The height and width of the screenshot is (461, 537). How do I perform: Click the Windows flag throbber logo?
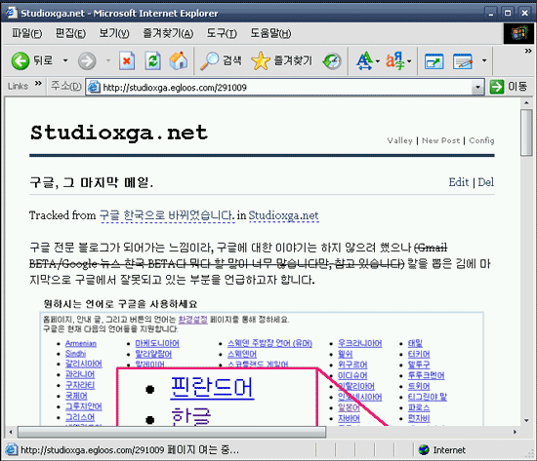click(519, 34)
